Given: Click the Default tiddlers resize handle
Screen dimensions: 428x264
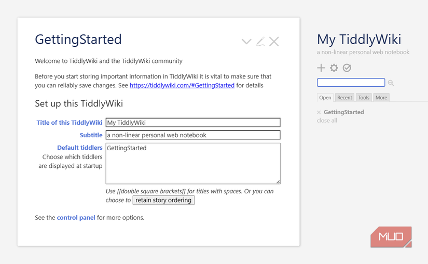Looking at the screenshot, I should 278,182.
